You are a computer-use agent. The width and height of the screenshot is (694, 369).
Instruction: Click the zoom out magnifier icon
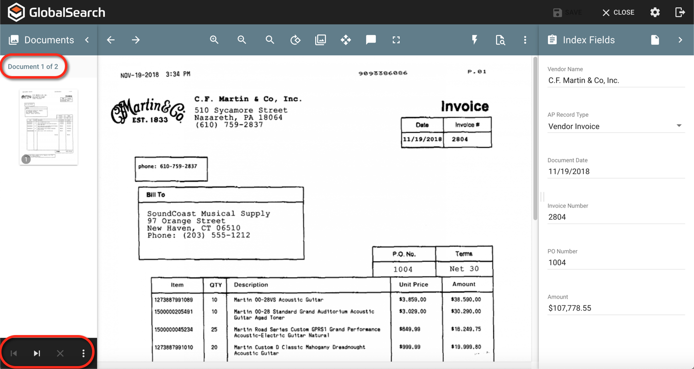tap(242, 40)
